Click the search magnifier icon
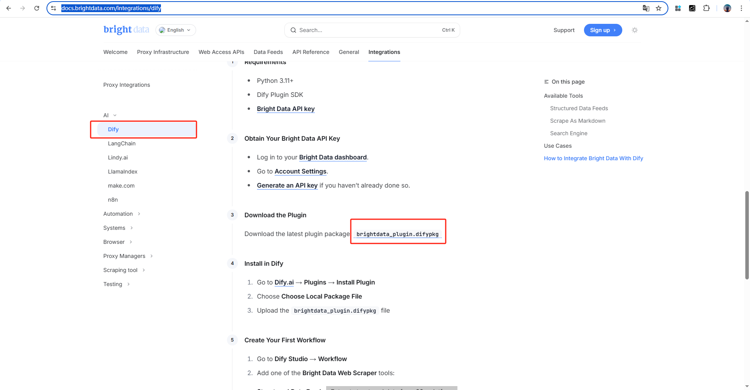Image resolution: width=750 pixels, height=390 pixels. (x=293, y=30)
